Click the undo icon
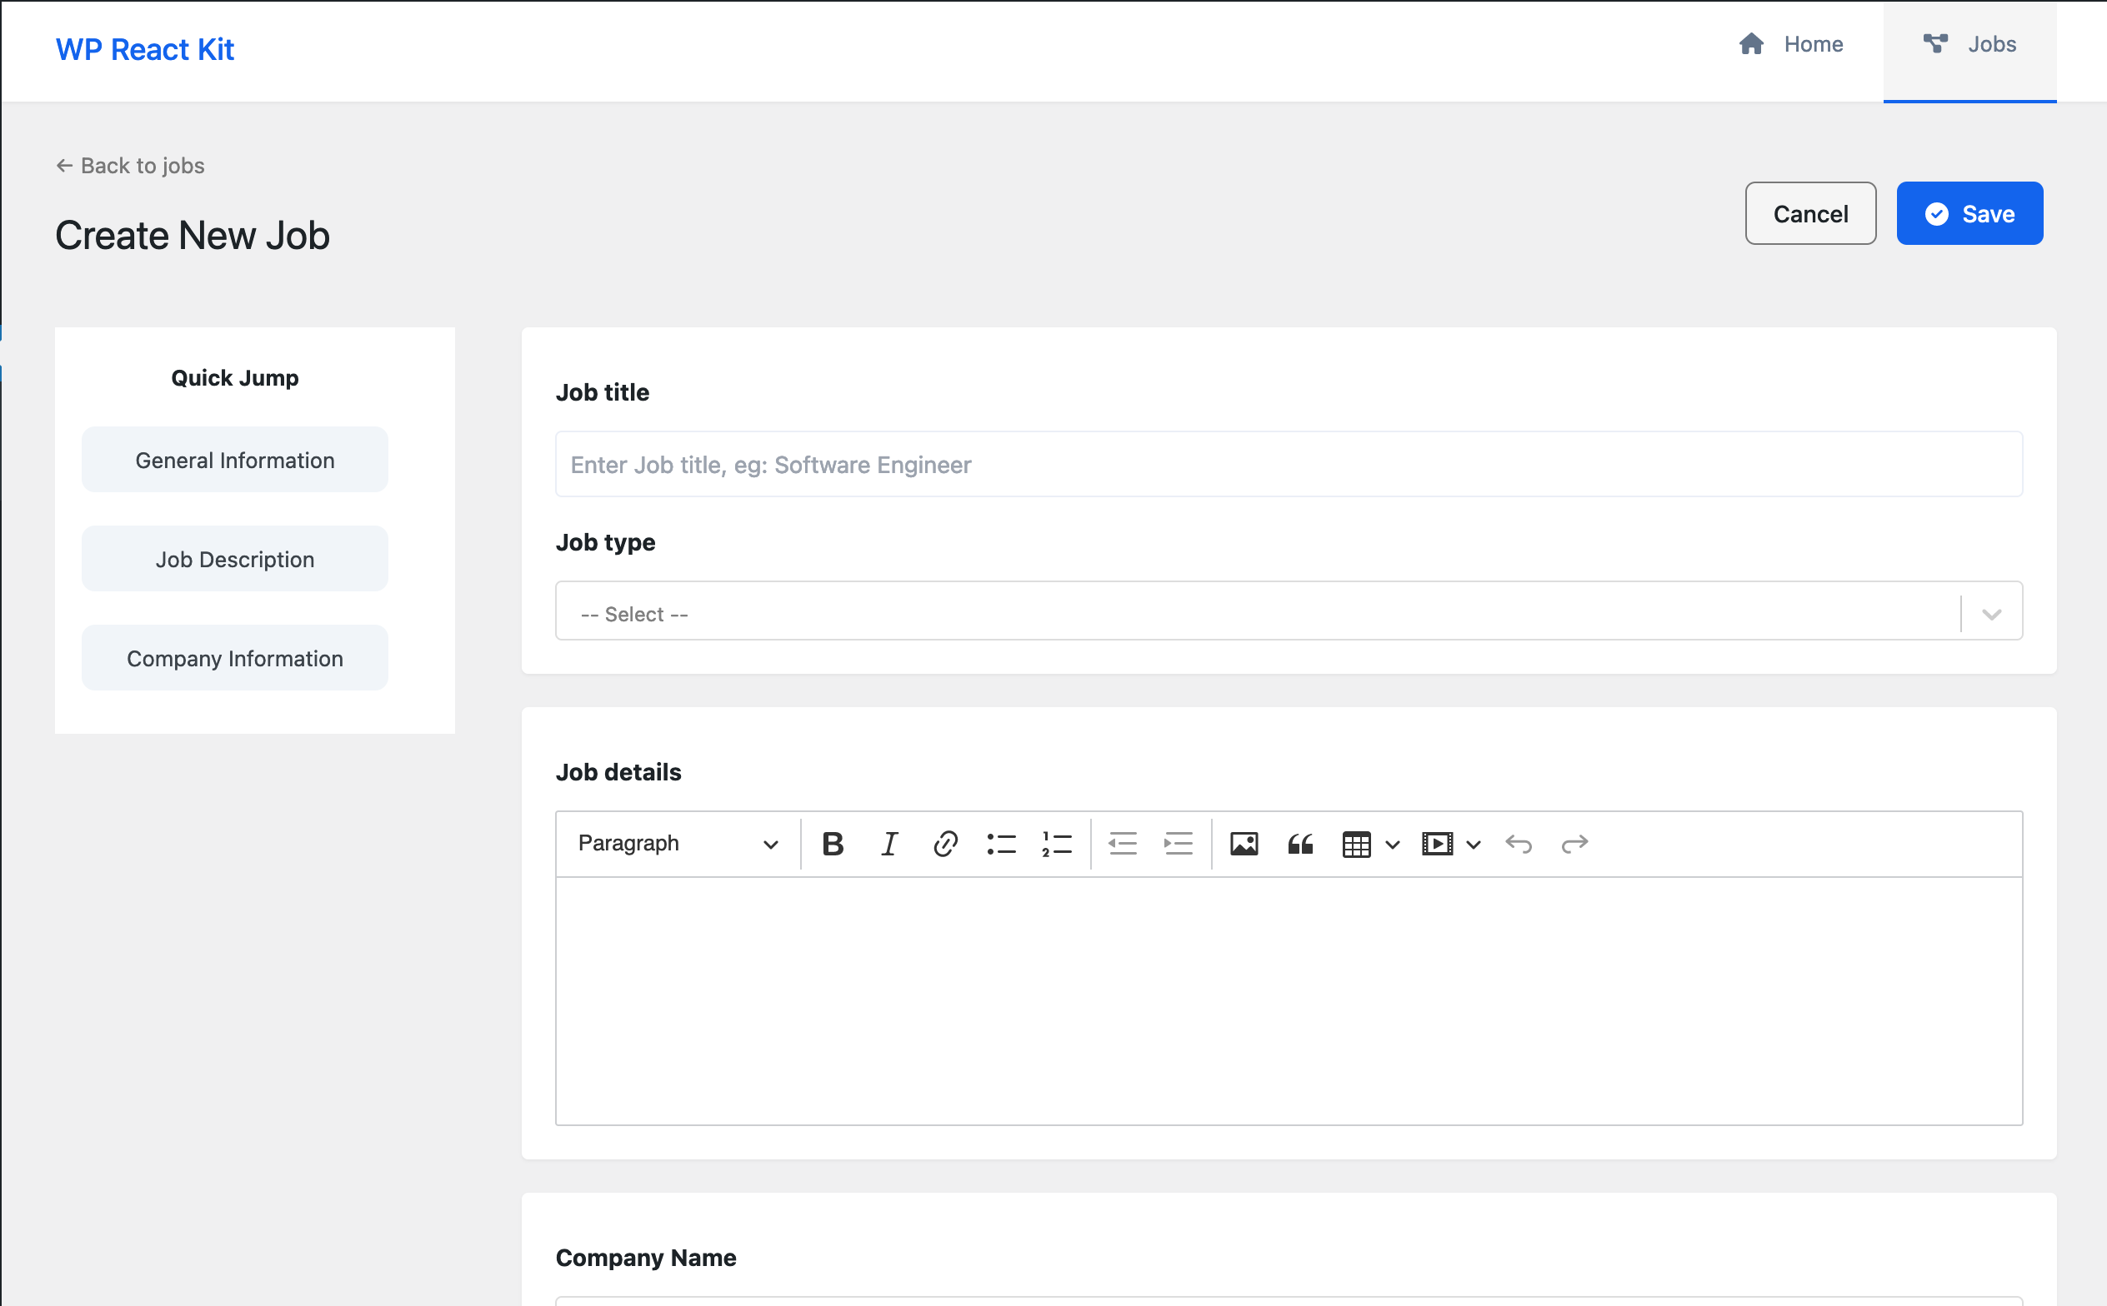 click(x=1519, y=844)
